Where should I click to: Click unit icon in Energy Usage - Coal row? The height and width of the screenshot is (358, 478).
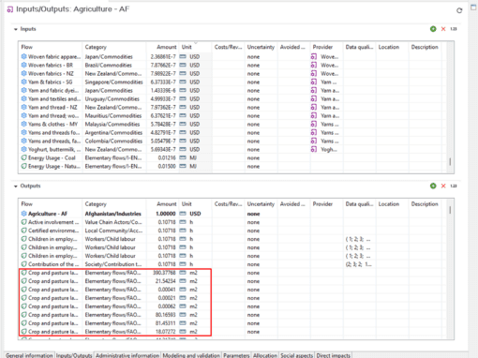click(183, 157)
